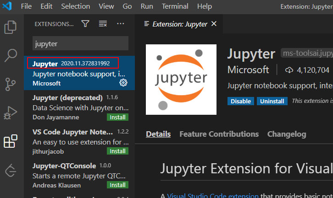Image resolution: width=333 pixels, height=198 pixels.
Task: Select the Extension: Jupyter editor tab
Action: tap(180, 24)
